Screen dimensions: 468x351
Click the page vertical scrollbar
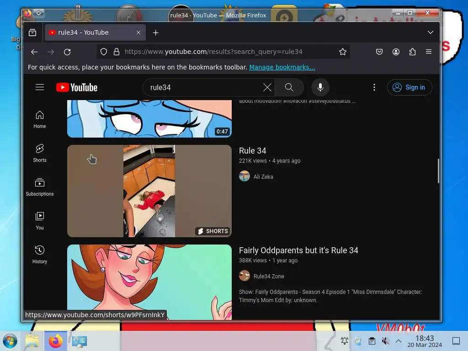coord(438,171)
